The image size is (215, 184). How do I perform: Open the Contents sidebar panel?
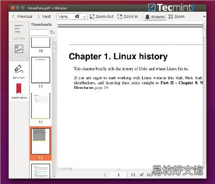coord(19,32)
